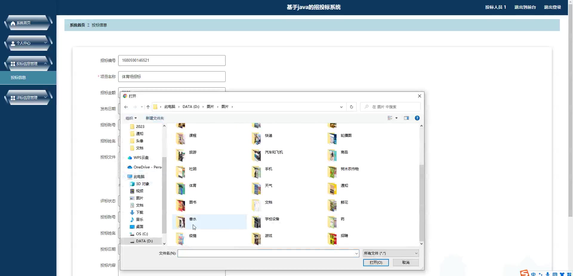This screenshot has width=573, height=276.
Task: Open the file dialog help
Action: coord(417,118)
